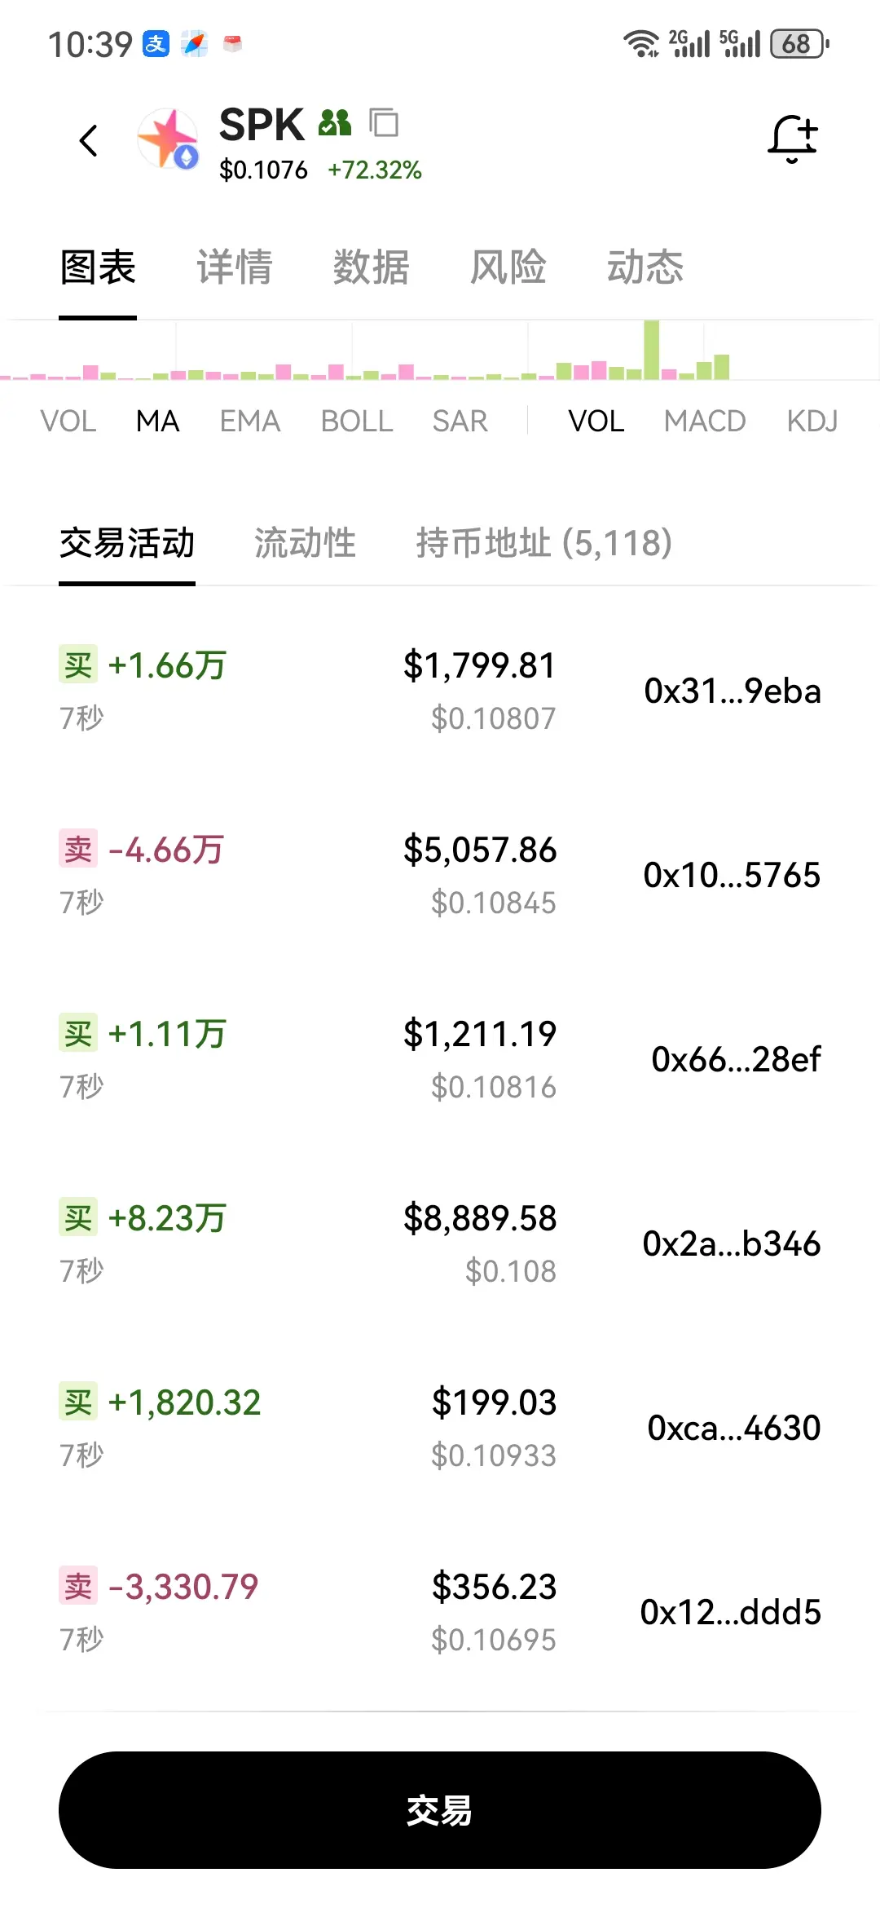The height and width of the screenshot is (1908, 880).
Task: Open the price alert bell icon
Action: (x=792, y=138)
